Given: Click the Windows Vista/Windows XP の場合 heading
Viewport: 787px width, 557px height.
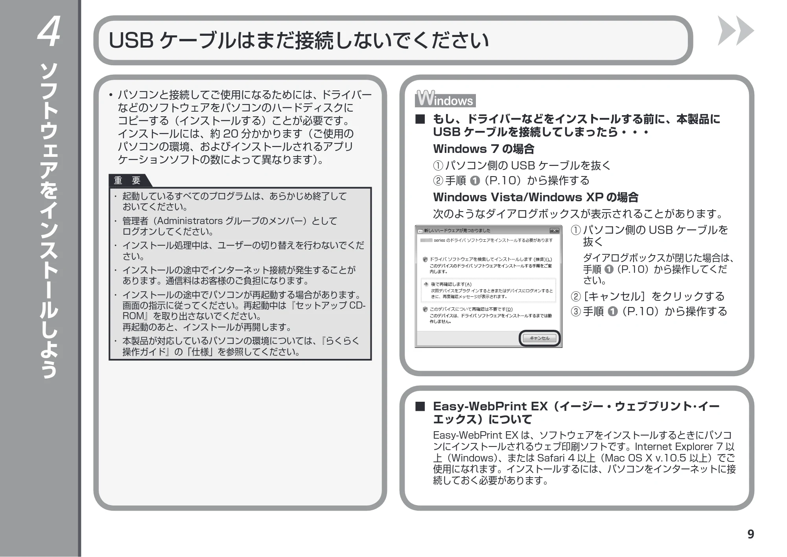Looking at the screenshot, I should click(536, 197).
